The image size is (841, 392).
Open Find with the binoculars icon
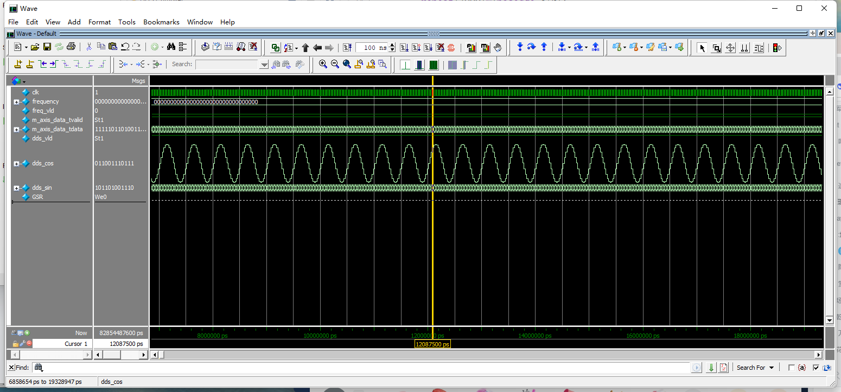coord(171,47)
